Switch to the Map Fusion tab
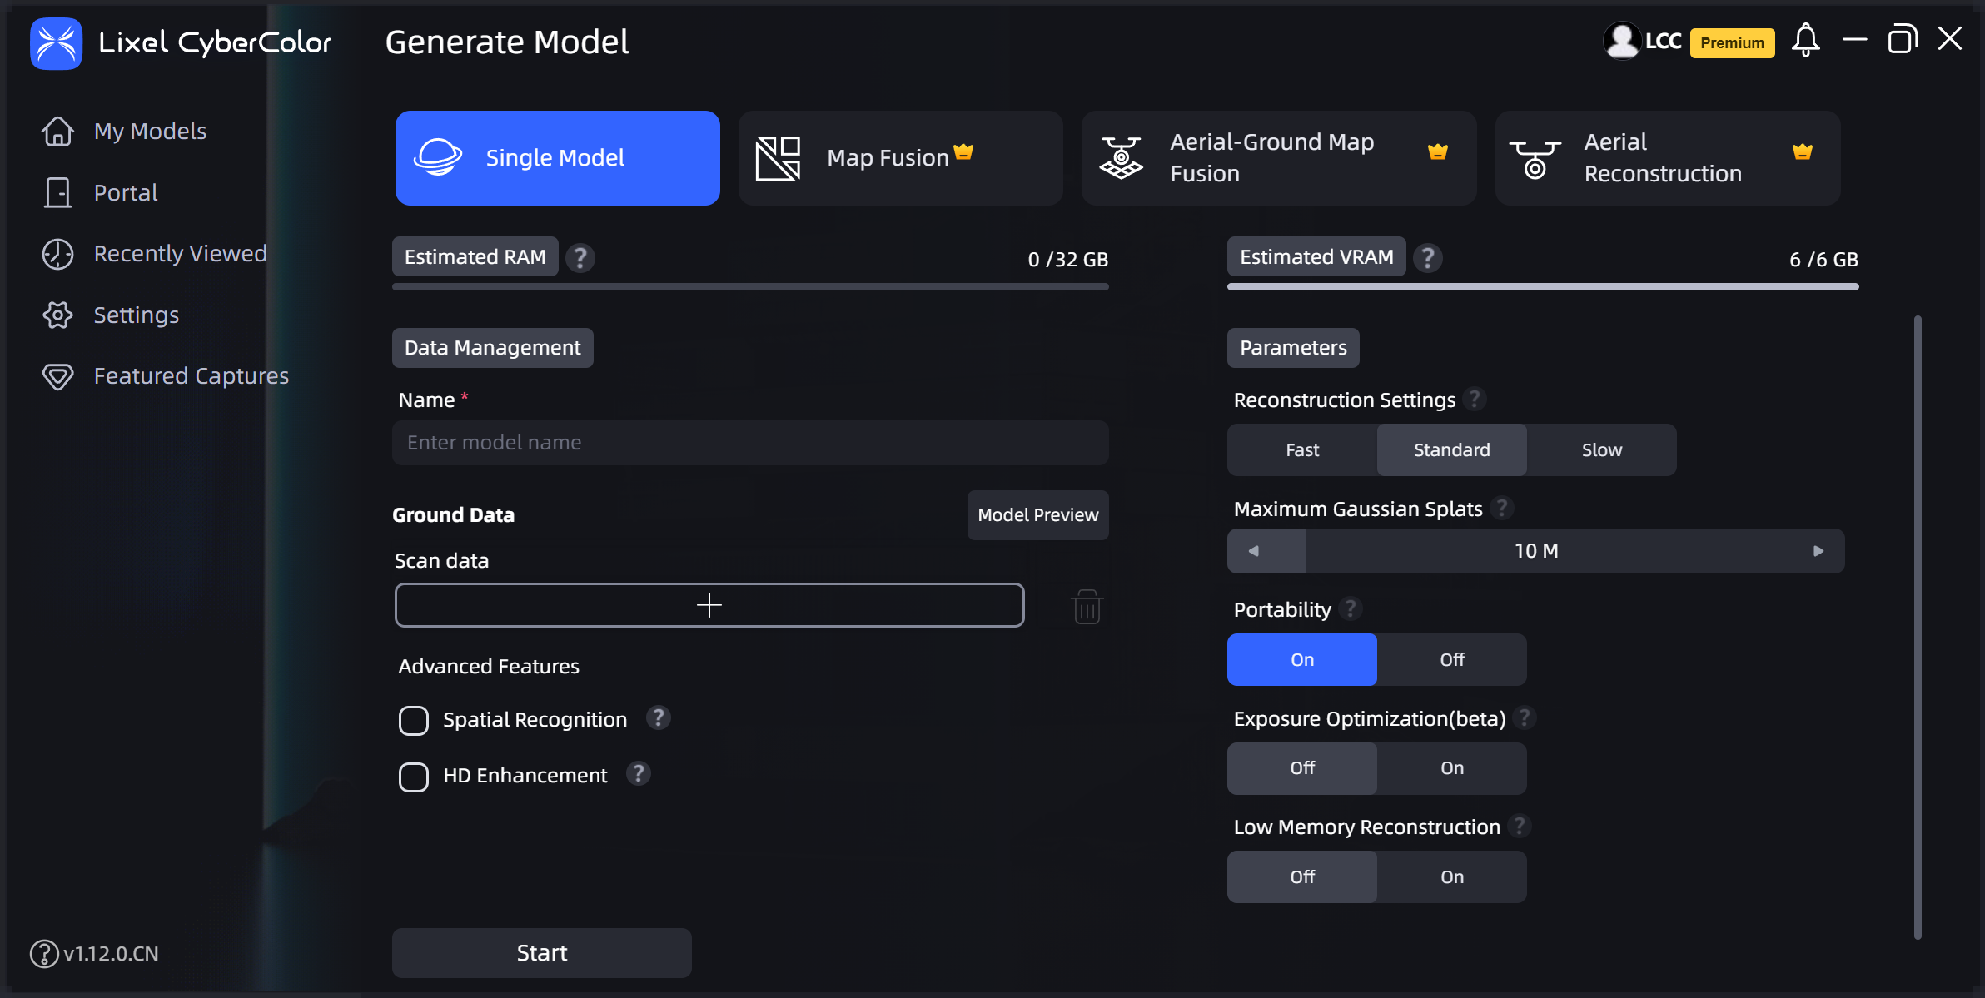Viewport: 1985px width, 998px height. [901, 158]
